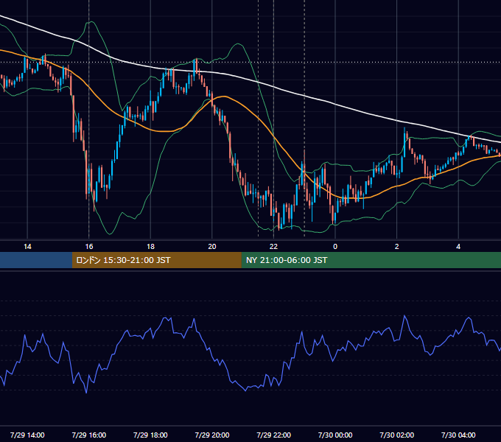This screenshot has width=501, height=442.
Task: Click the 7/30 04:00 date label
Action: [x=458, y=435]
